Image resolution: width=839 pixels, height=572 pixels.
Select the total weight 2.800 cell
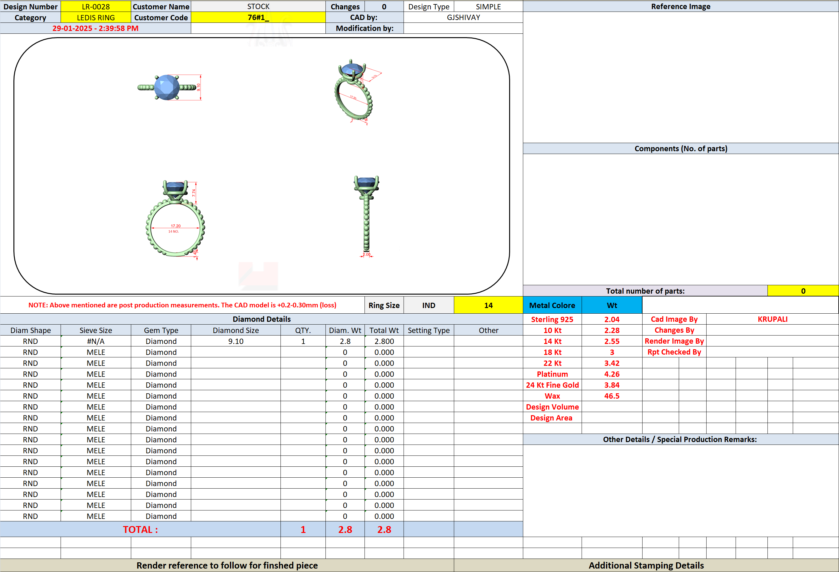click(x=384, y=341)
